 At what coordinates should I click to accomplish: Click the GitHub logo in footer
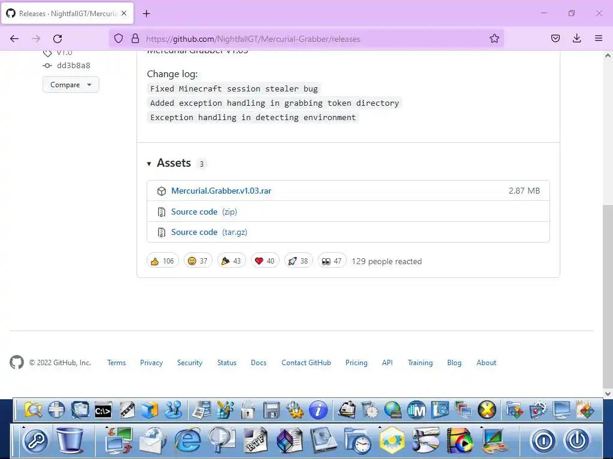pos(16,362)
